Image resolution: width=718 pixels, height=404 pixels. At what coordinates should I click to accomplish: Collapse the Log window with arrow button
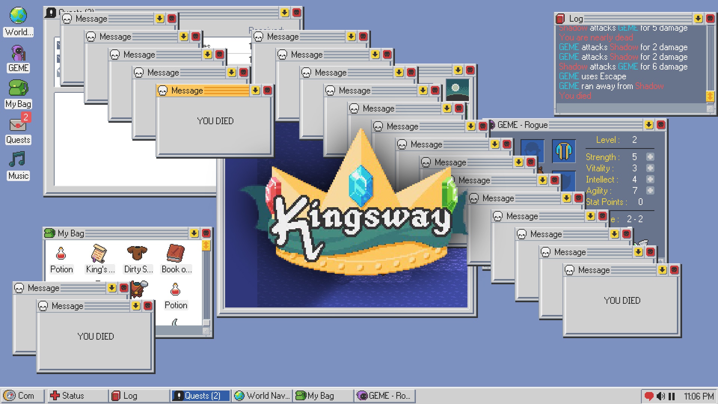pyautogui.click(x=698, y=19)
